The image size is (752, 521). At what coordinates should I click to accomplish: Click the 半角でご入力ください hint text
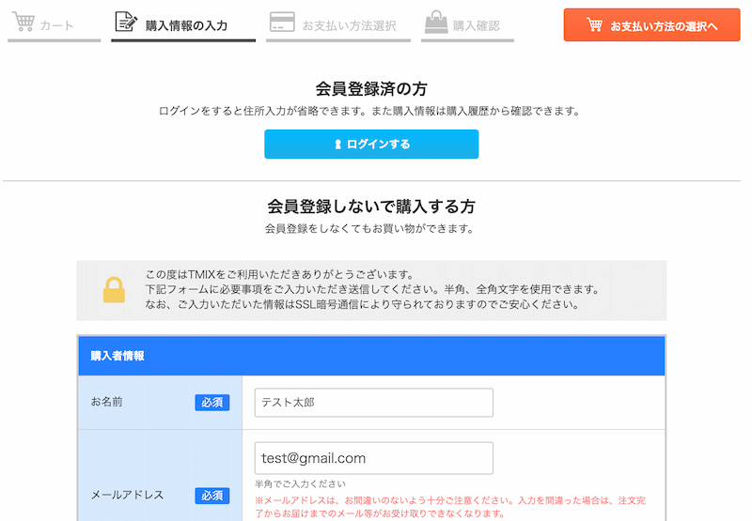coord(300,484)
